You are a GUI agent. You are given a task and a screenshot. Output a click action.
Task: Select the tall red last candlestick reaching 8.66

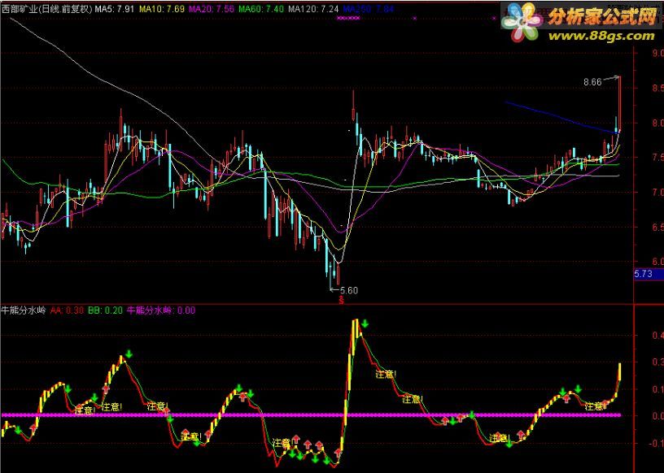point(619,104)
